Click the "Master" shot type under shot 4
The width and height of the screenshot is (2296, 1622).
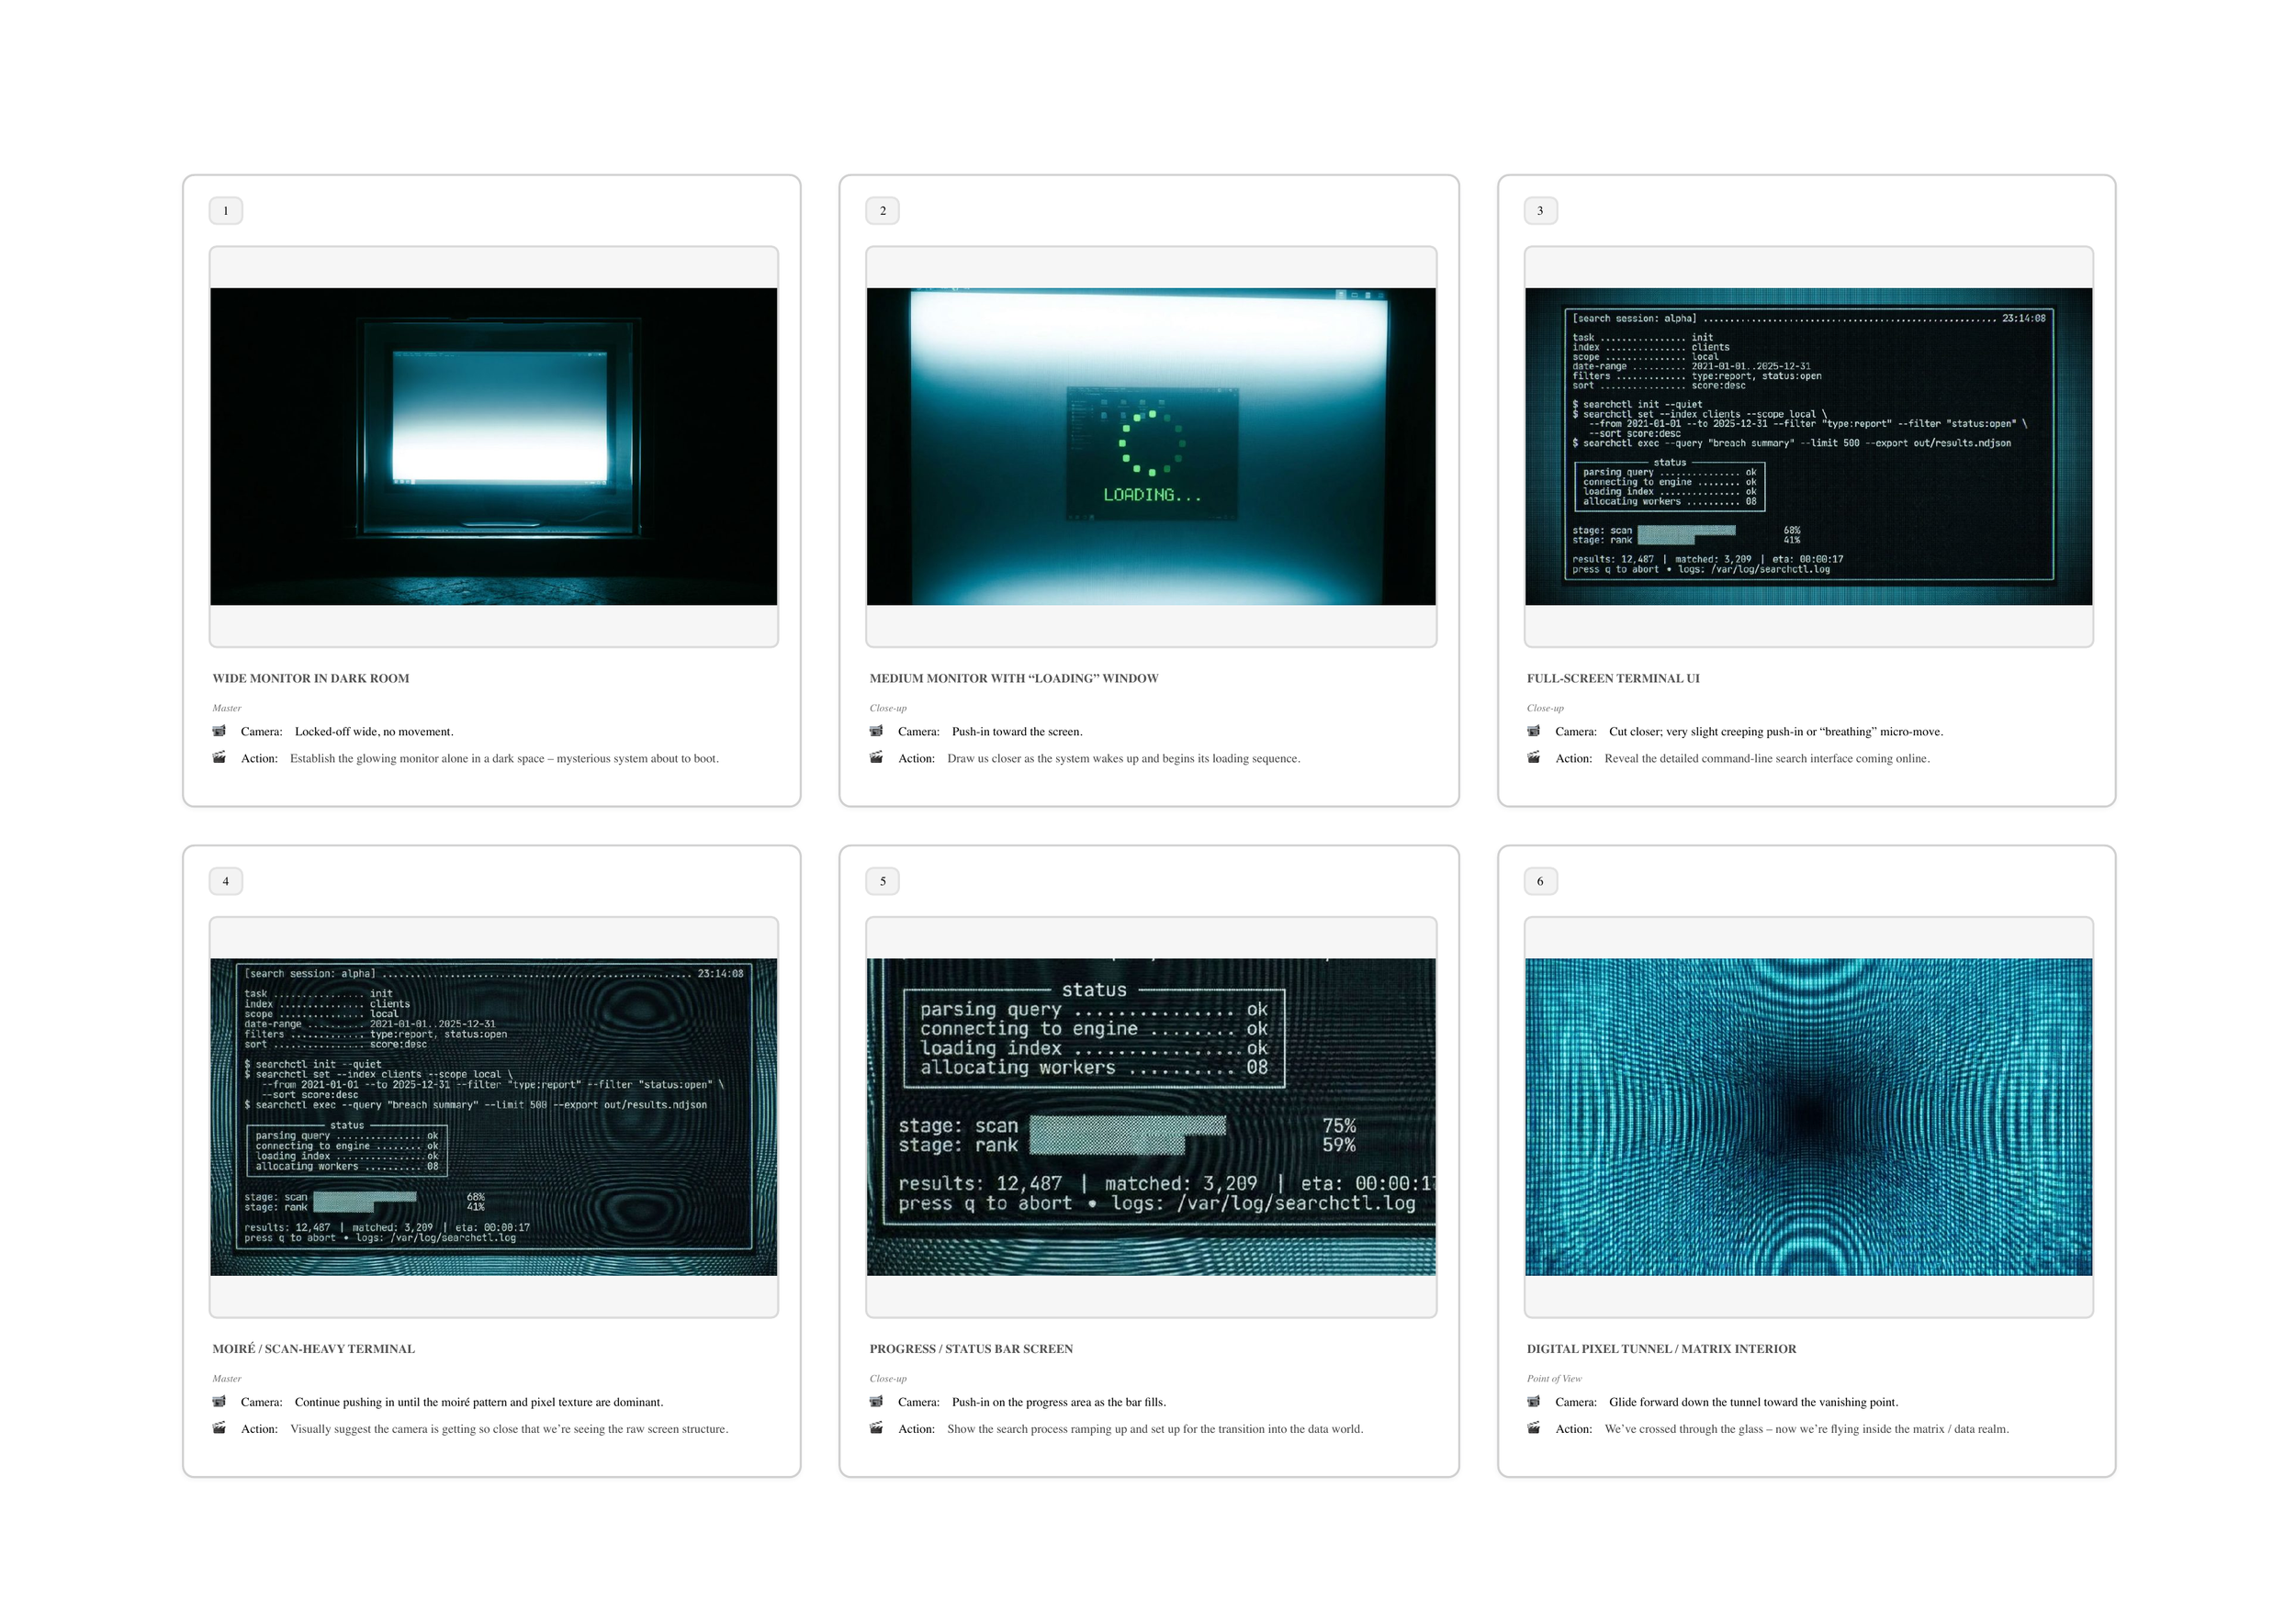[227, 1378]
